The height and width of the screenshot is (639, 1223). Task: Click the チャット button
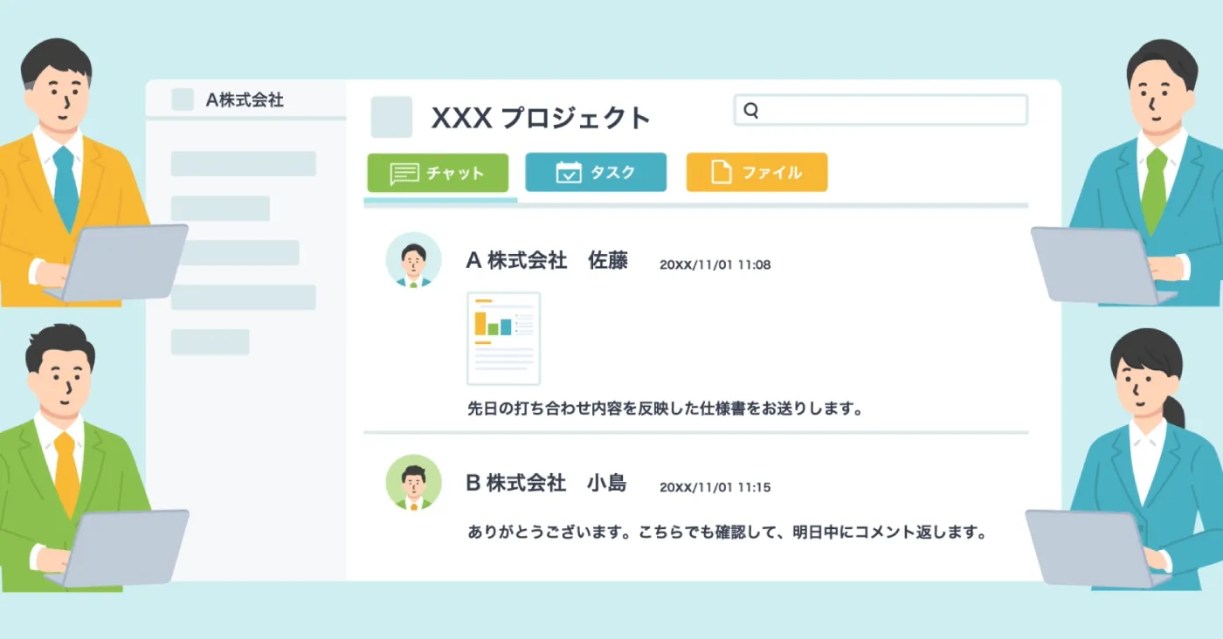(438, 172)
